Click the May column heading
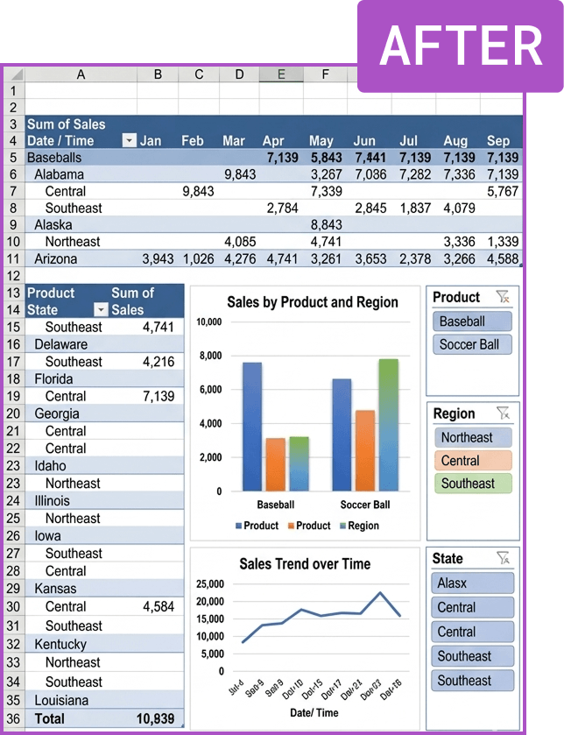This screenshot has width=564, height=735. point(321,141)
